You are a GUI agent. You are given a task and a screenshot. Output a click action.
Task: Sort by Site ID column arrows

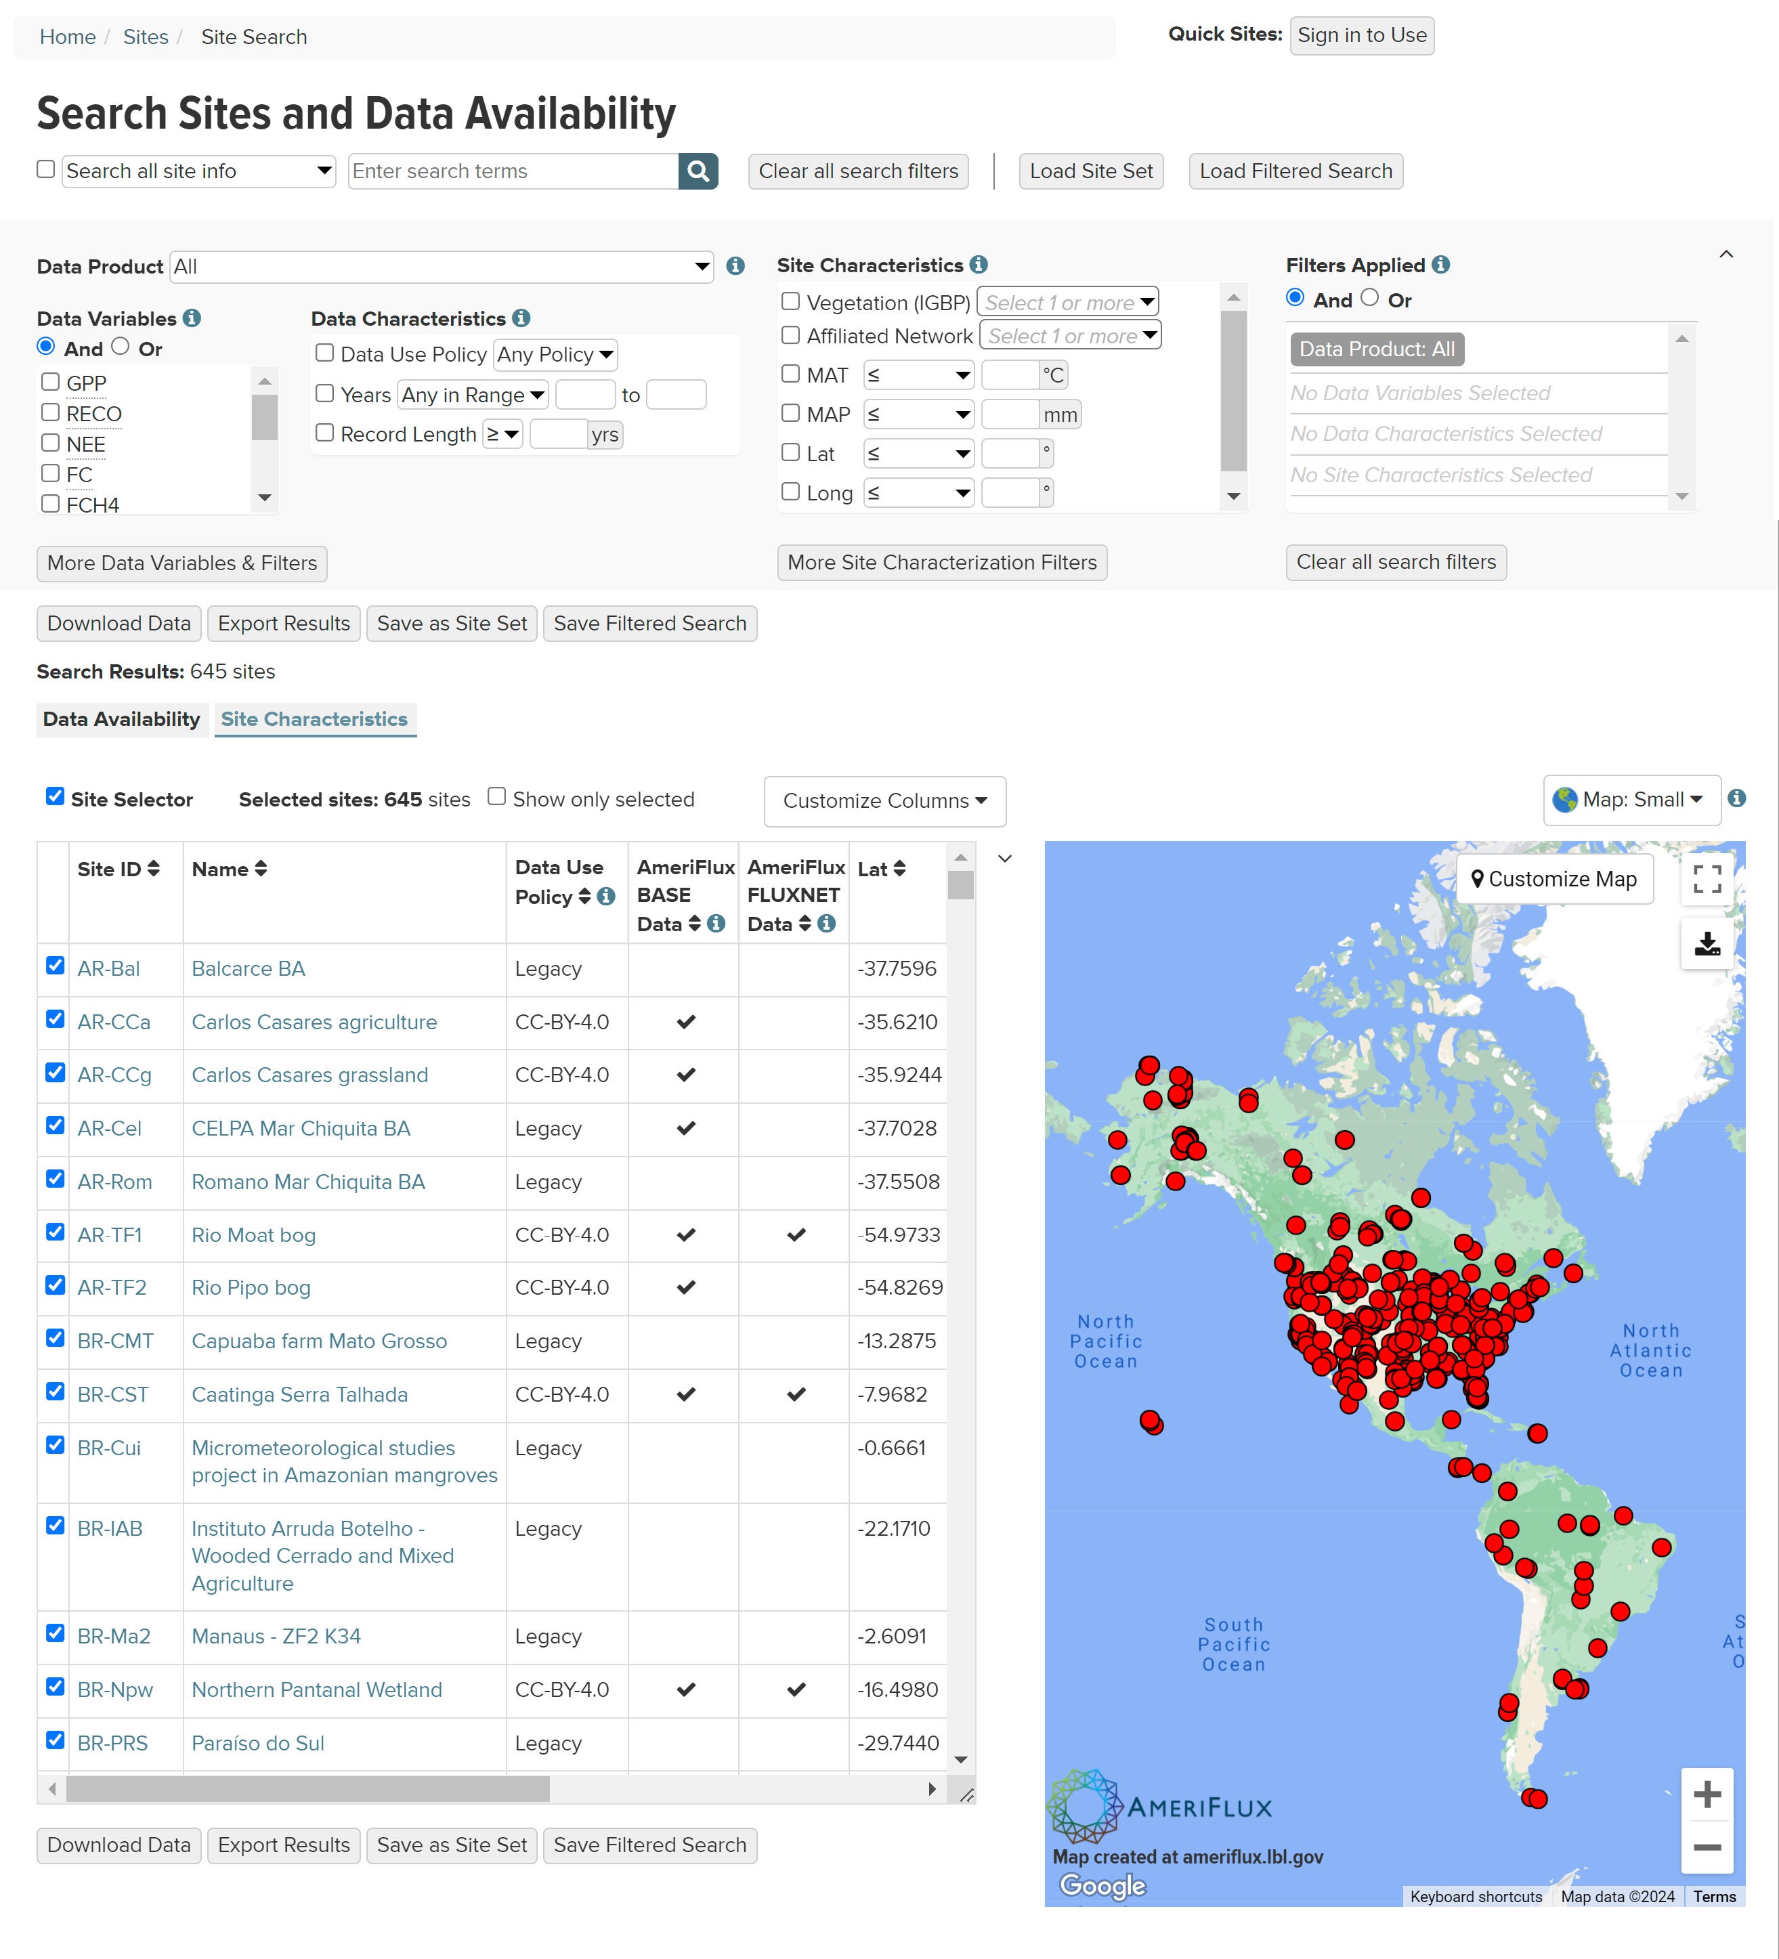click(154, 869)
